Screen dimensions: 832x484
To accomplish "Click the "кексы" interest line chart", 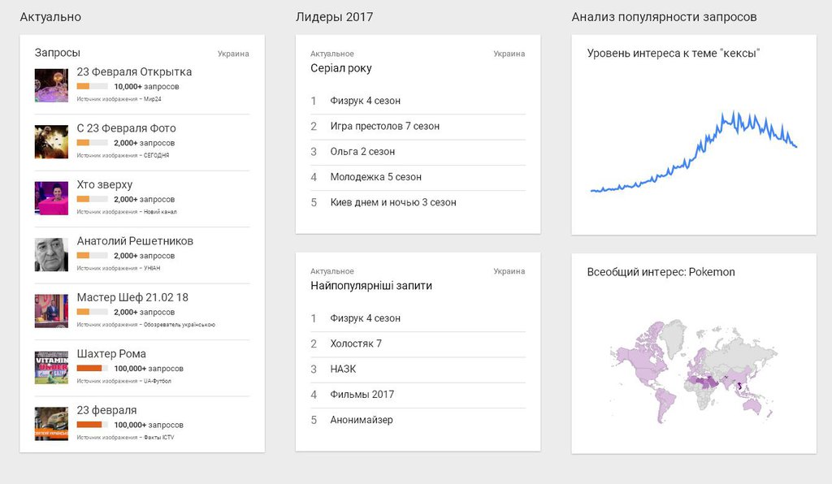I will coord(693,153).
